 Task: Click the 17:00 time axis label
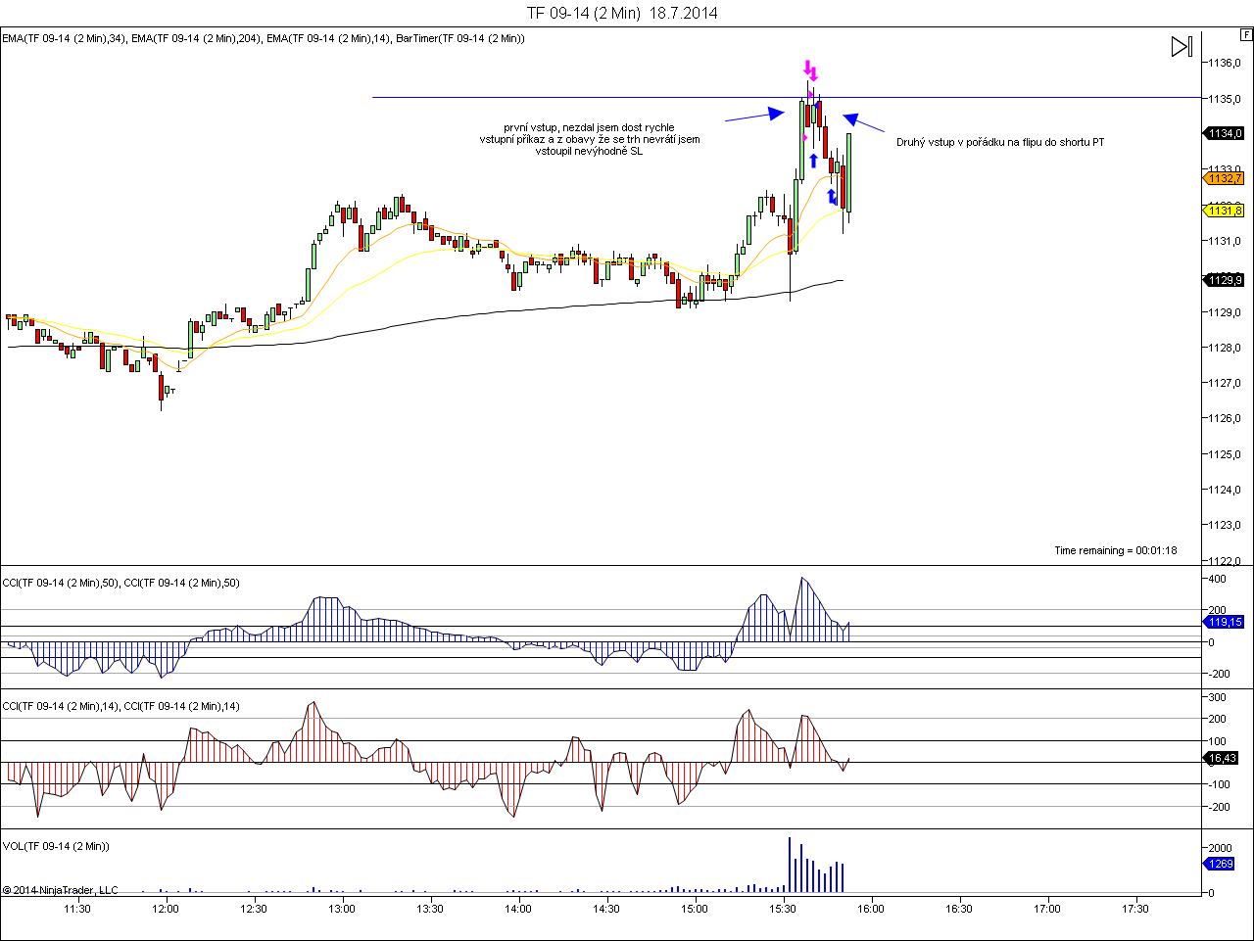click(x=1047, y=909)
